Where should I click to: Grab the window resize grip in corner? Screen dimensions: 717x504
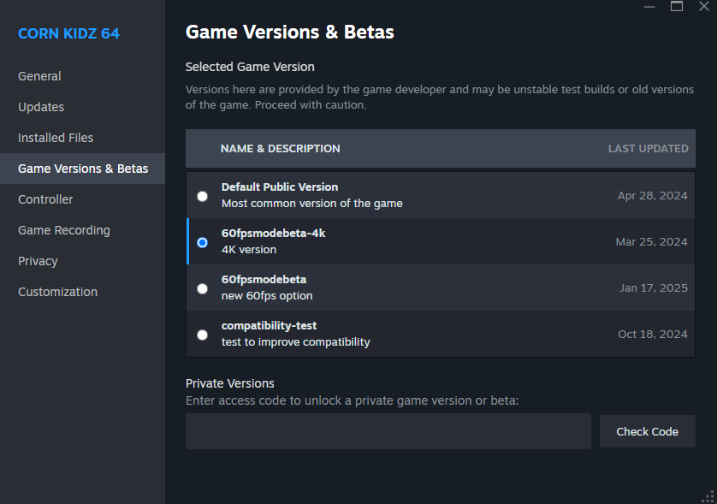[x=708, y=495]
